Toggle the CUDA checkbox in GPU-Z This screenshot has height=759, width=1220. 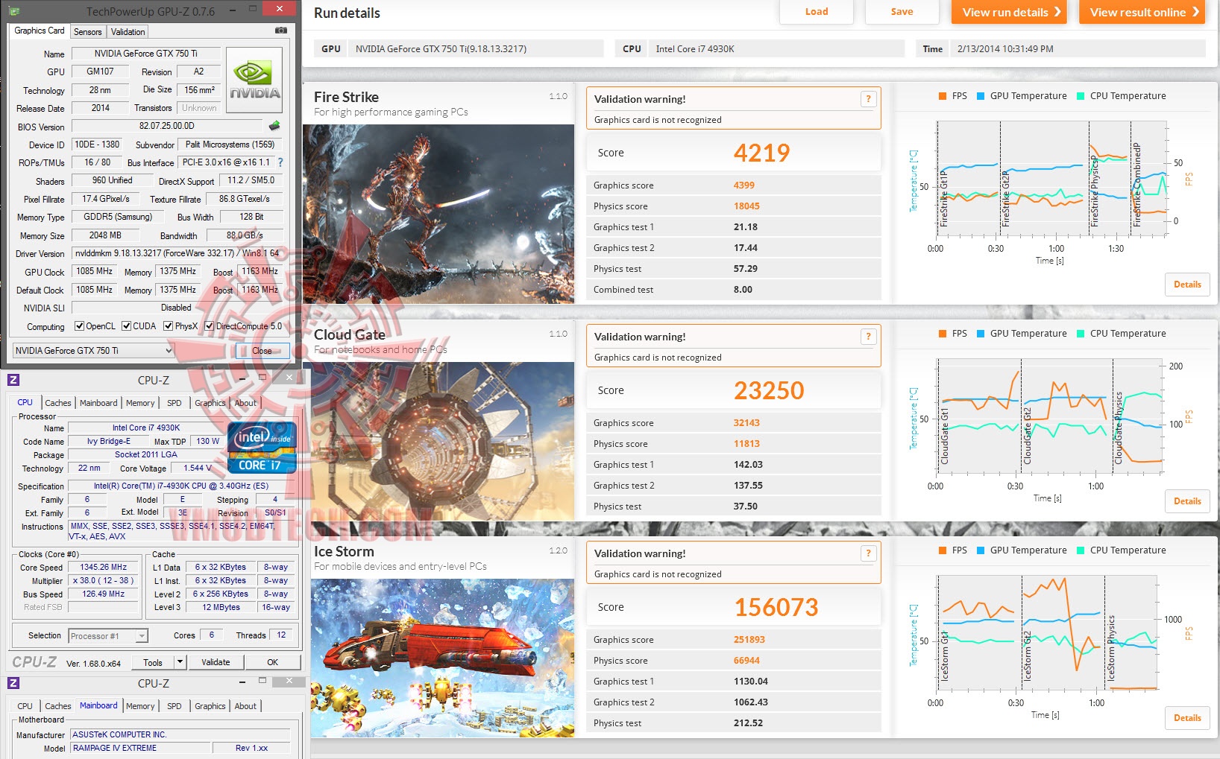(127, 326)
